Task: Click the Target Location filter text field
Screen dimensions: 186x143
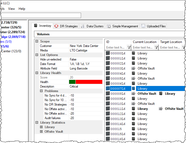Action: pyautogui.click(x=170, y=47)
